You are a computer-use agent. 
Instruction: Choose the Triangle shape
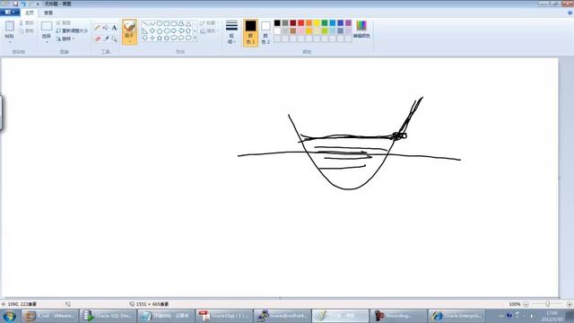(188, 23)
